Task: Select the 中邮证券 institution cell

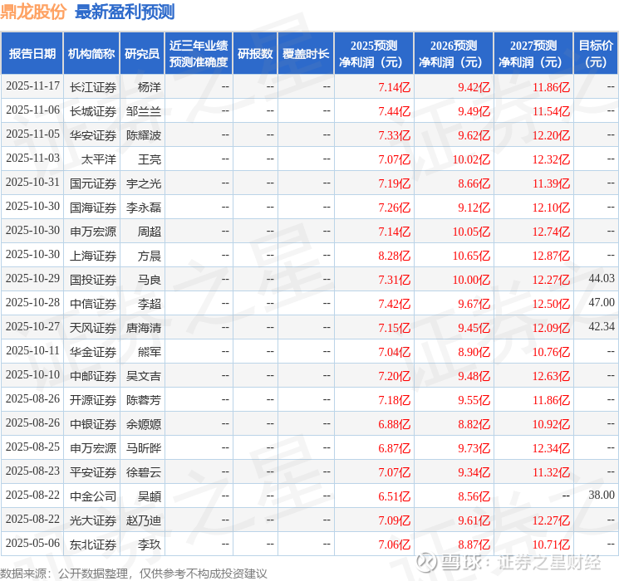Action: (93, 376)
